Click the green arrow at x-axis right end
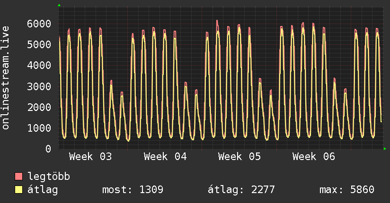 [385, 149]
